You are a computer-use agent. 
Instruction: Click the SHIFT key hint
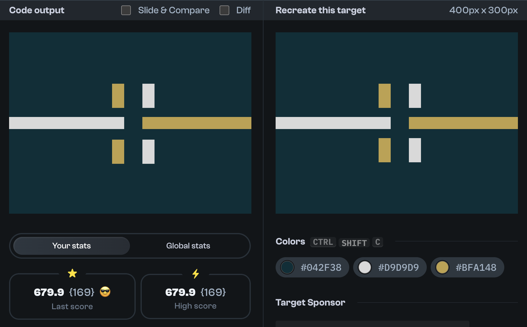(x=354, y=243)
